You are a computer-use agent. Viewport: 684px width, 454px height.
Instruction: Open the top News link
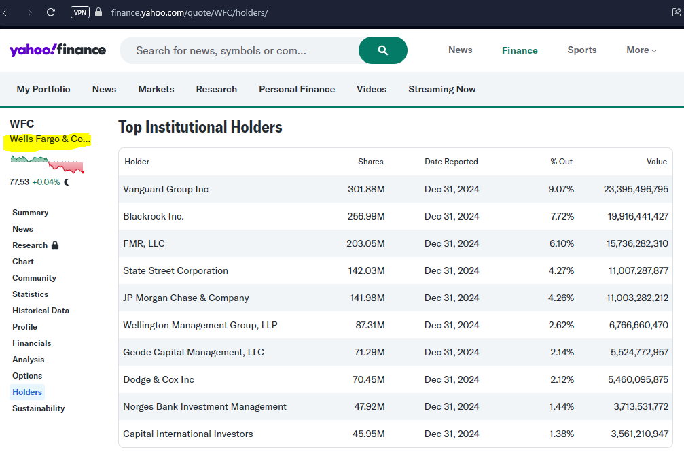coord(461,50)
